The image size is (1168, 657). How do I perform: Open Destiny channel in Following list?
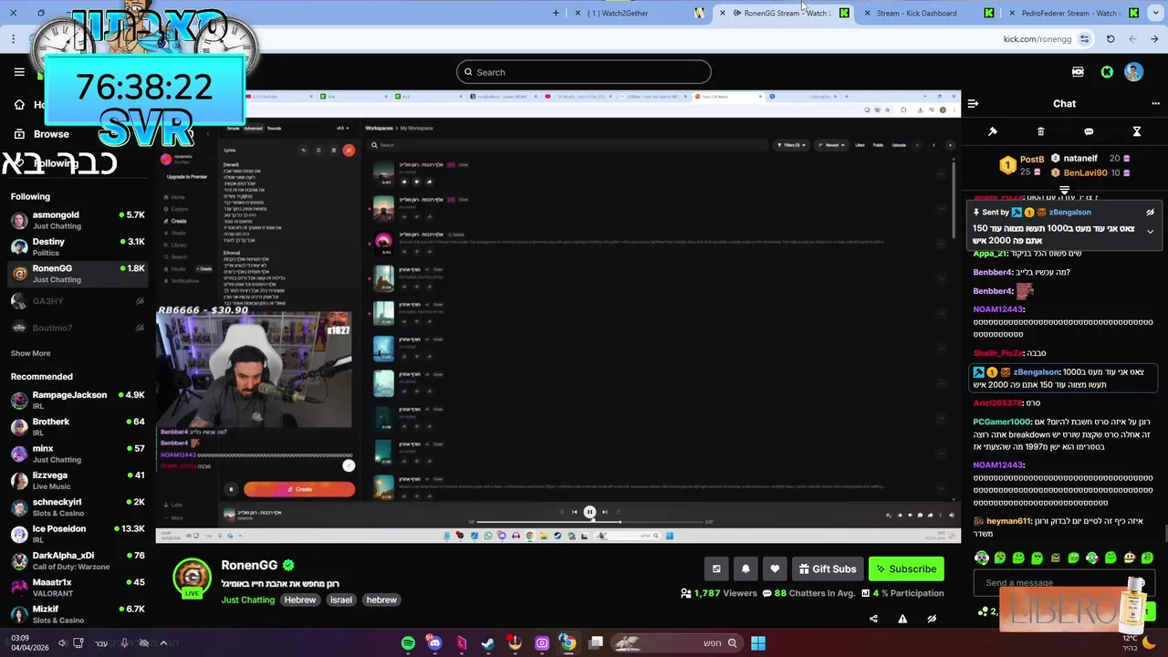[x=78, y=246]
